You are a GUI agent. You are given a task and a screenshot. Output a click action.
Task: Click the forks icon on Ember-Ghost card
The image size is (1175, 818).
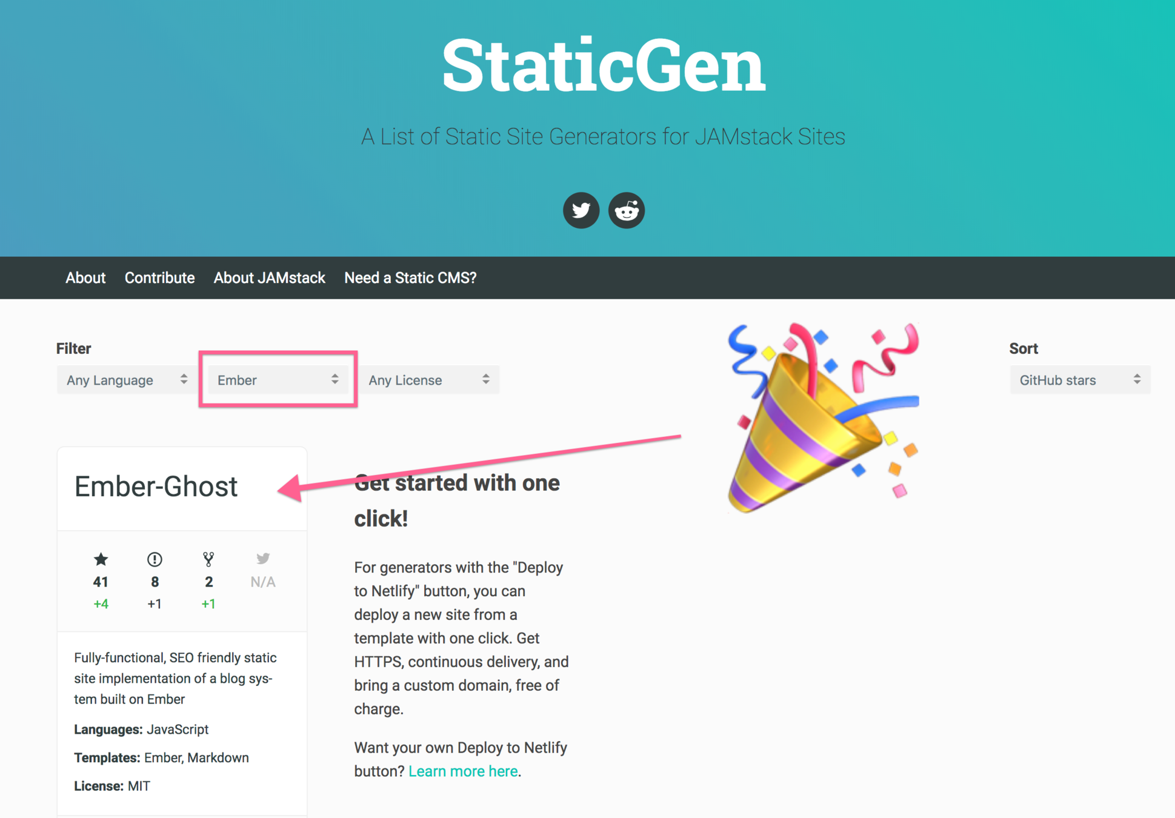coord(208,559)
